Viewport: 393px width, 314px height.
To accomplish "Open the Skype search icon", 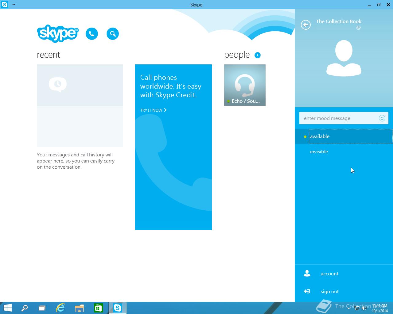I will (113, 34).
